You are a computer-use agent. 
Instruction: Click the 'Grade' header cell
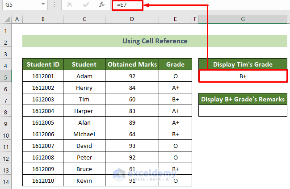pos(175,64)
